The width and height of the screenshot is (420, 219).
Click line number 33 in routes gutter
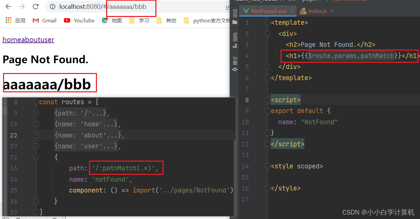(14, 168)
